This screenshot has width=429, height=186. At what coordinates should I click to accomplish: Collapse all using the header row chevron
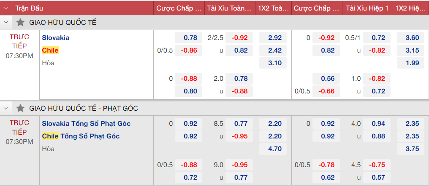6,8
